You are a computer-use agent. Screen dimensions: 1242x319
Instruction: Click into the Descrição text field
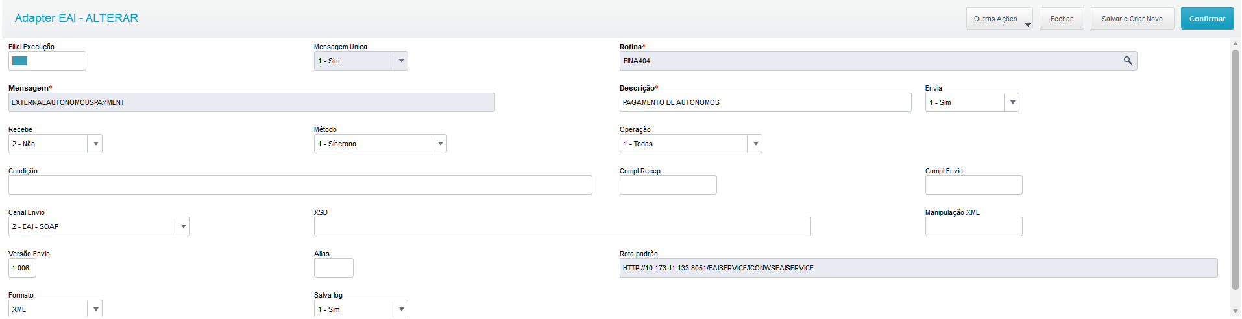764,102
